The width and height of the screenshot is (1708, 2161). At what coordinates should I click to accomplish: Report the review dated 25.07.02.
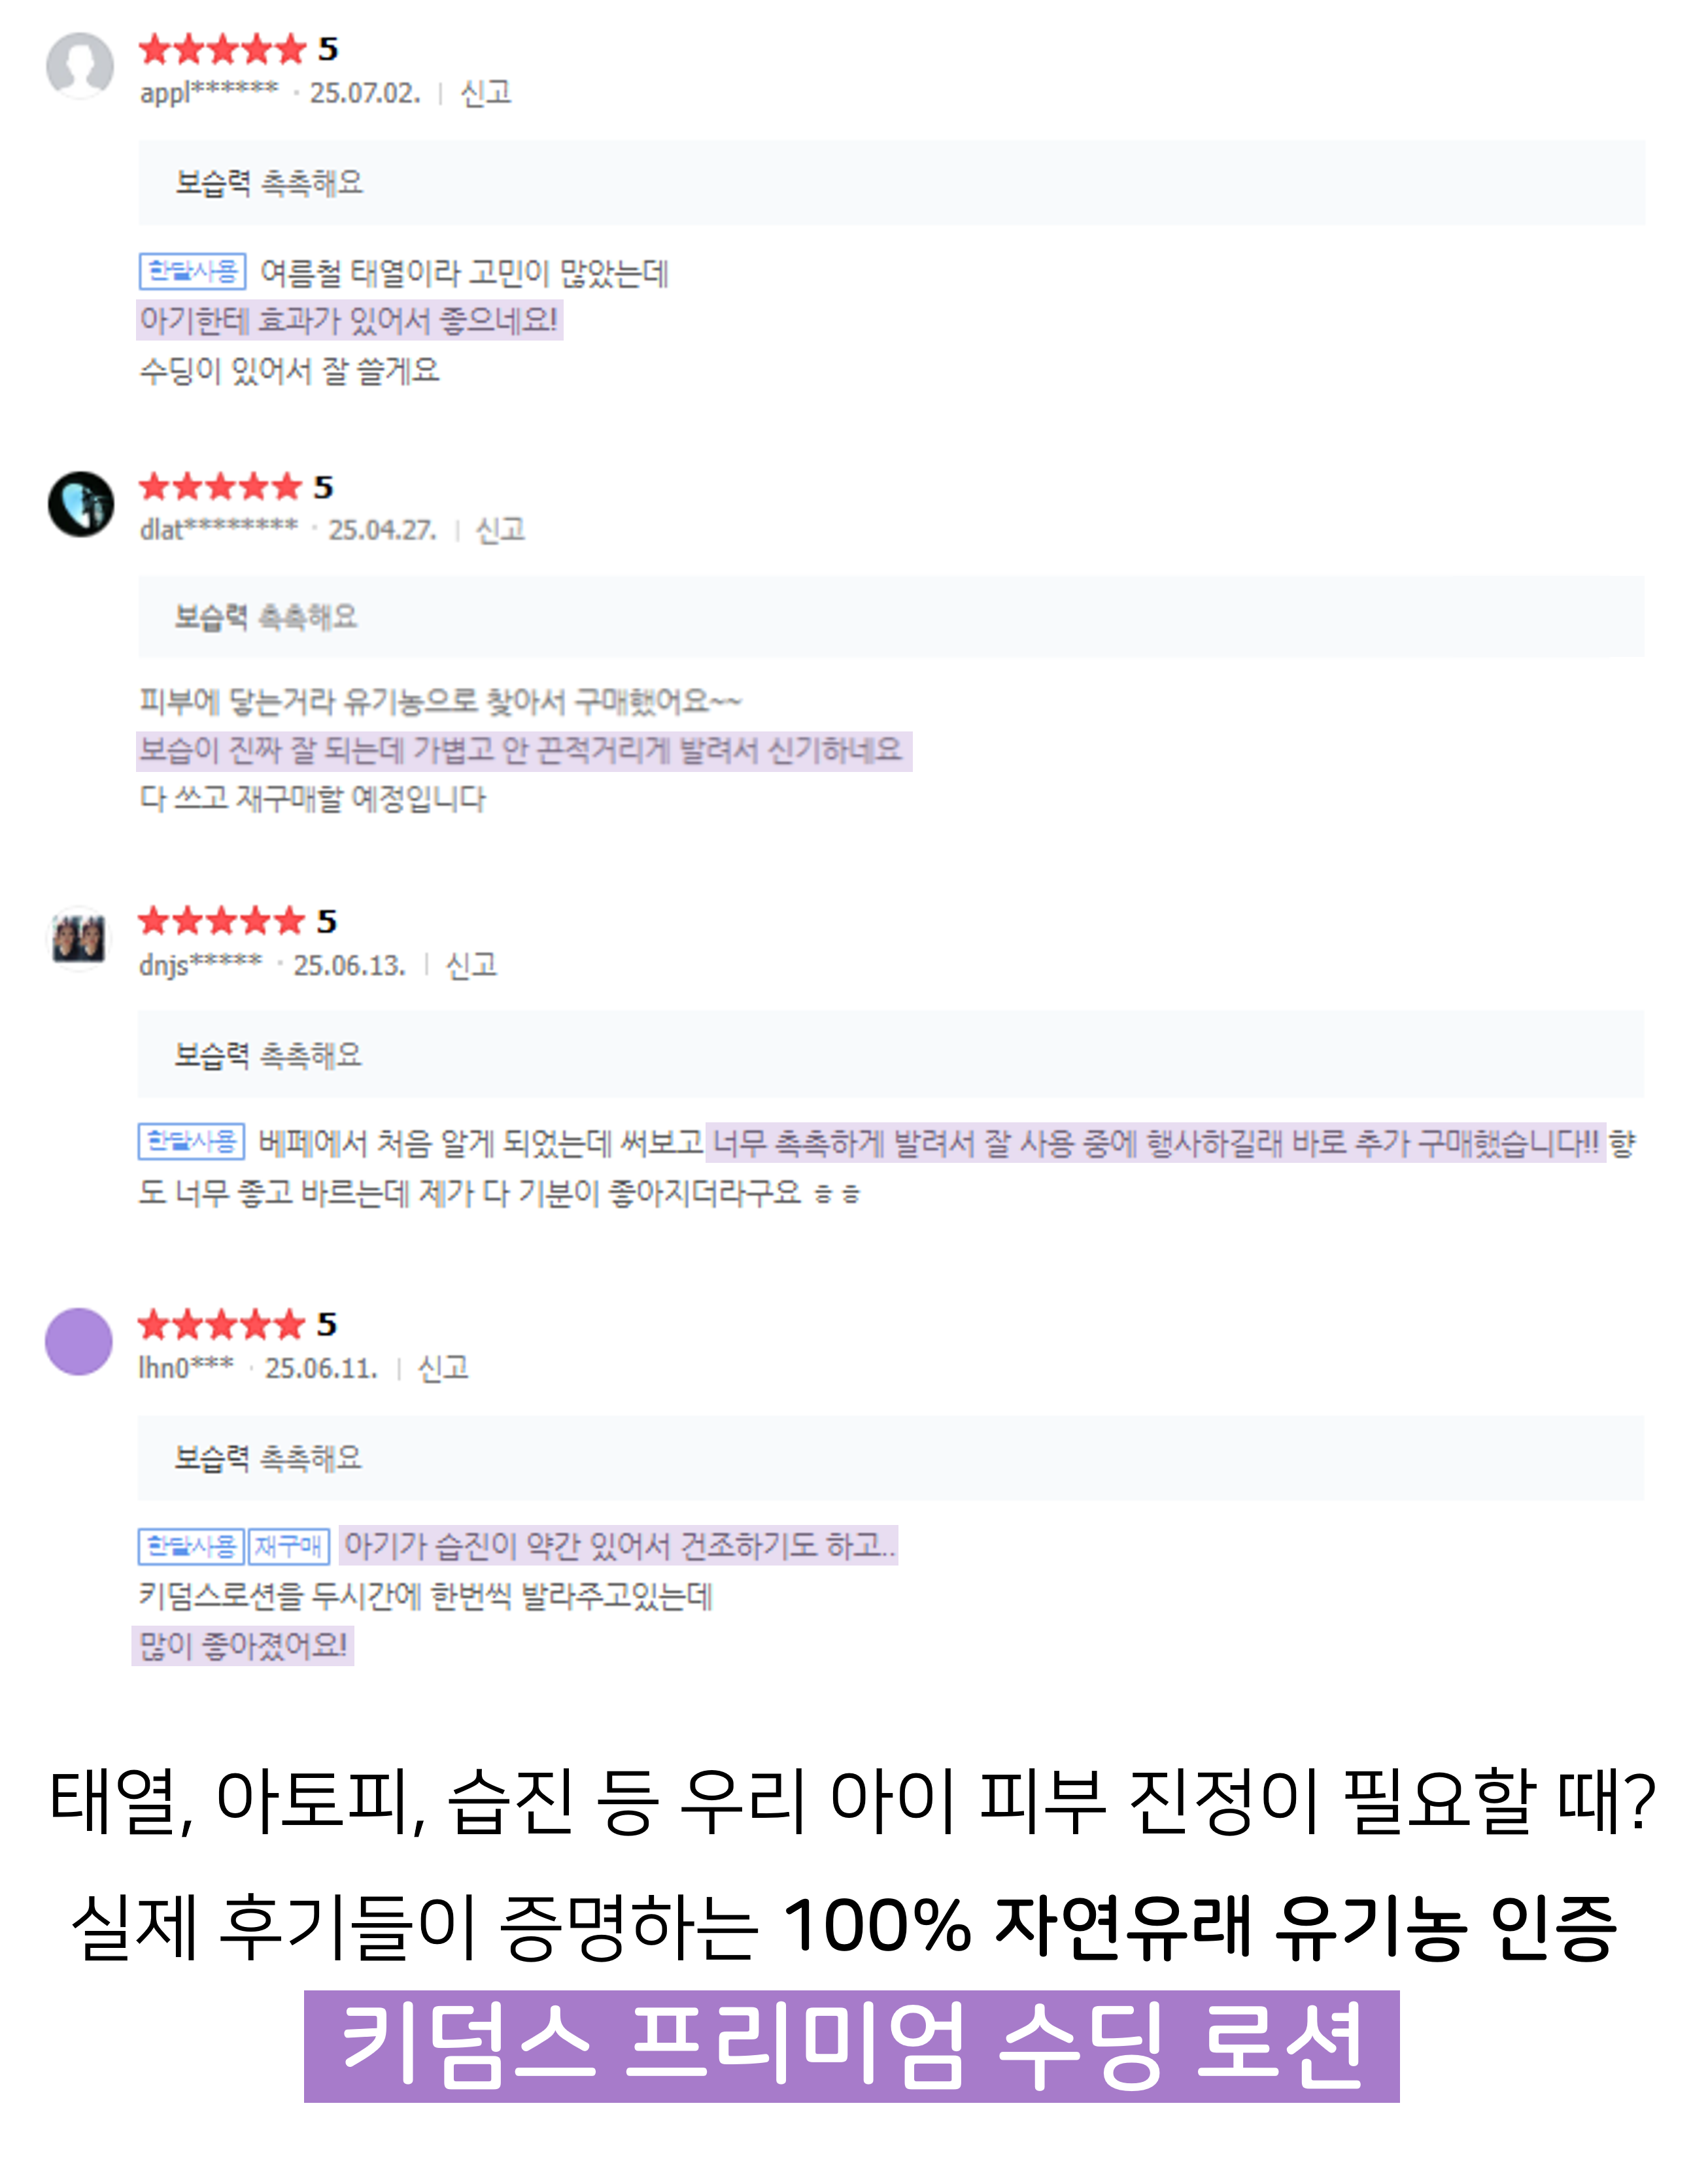(x=486, y=93)
